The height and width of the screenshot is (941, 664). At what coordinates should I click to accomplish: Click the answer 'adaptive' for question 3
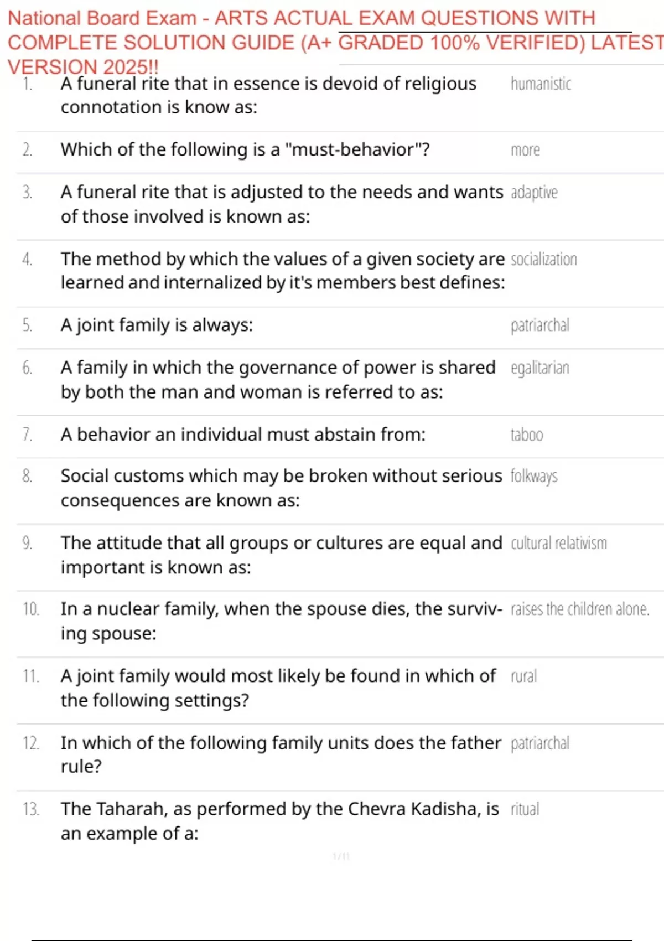tap(534, 193)
